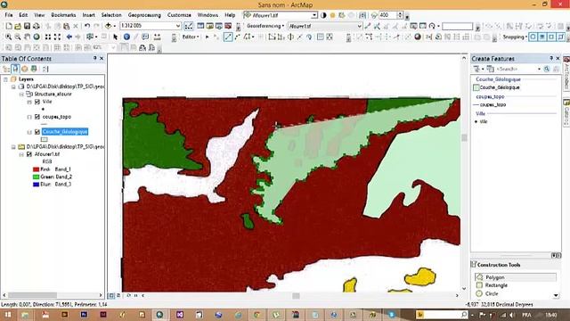Switch TOC to List By Selection
Image resolution: width=570 pixels, height=321 pixels.
[34, 69]
